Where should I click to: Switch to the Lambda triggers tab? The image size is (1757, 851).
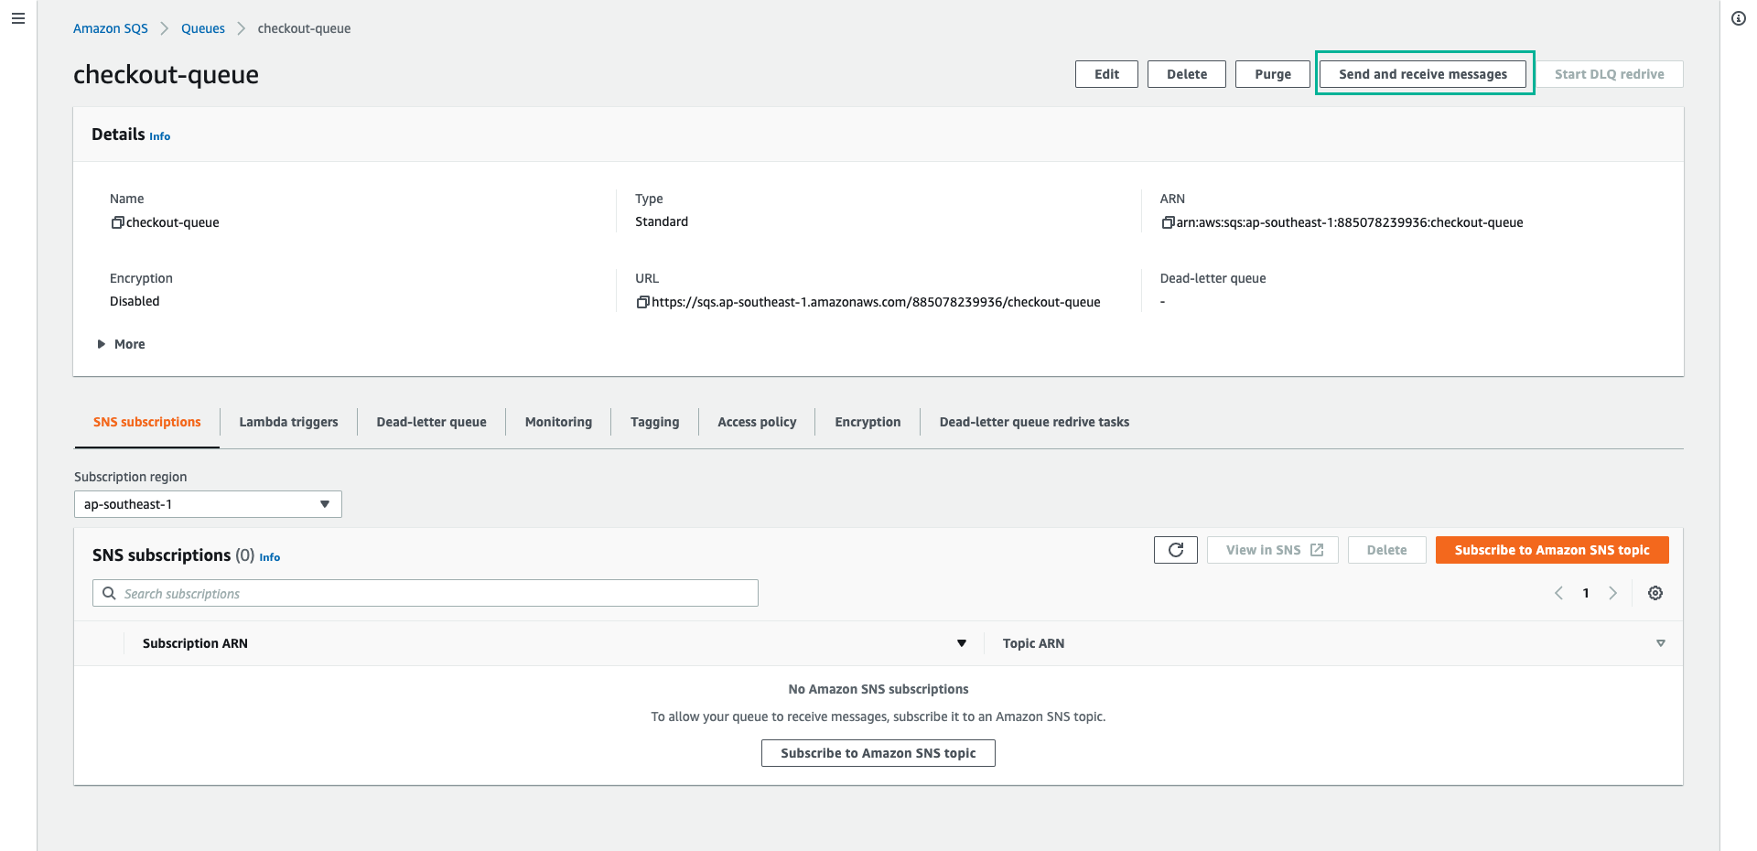pyautogui.click(x=288, y=422)
